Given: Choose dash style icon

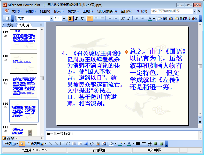Looking at the screenshot, I should [144, 144].
